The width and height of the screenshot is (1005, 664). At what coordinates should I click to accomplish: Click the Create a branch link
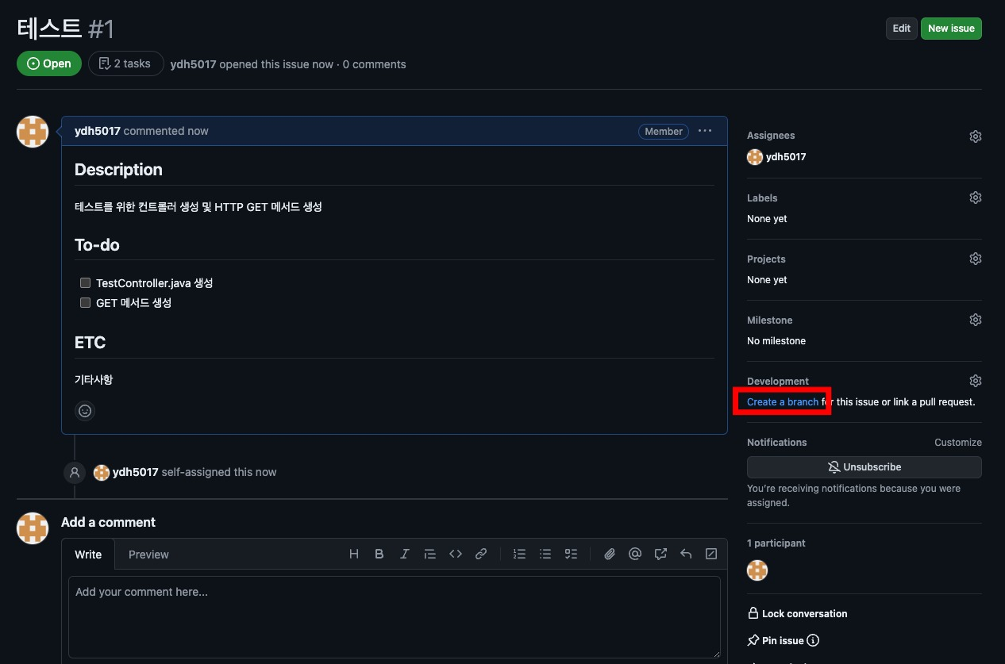781,401
